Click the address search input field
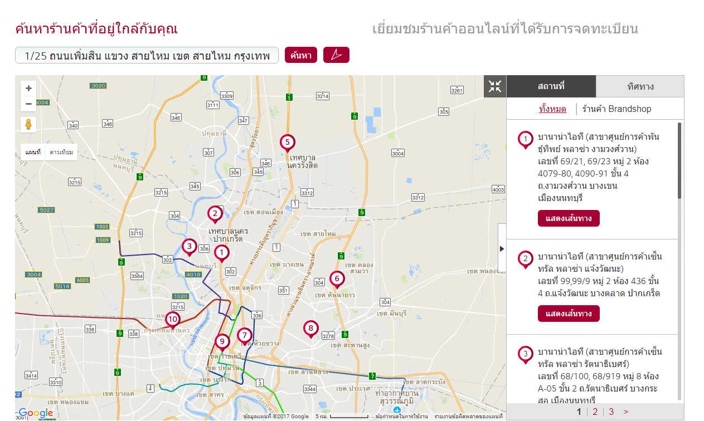 (x=147, y=55)
